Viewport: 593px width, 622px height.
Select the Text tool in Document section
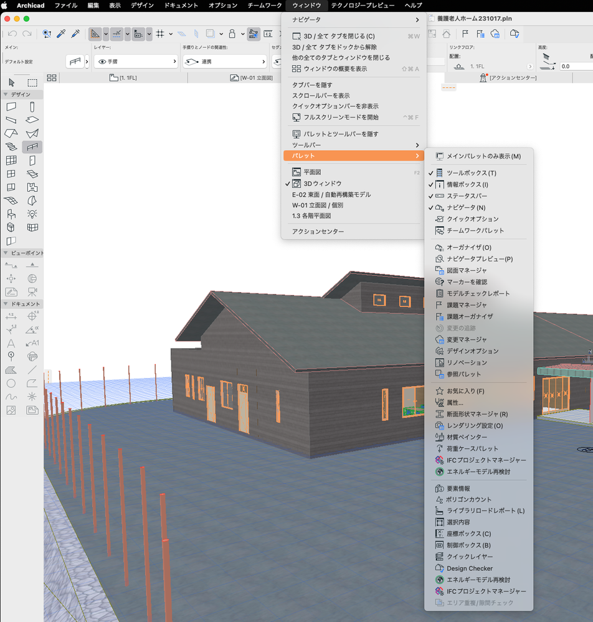coord(11,343)
